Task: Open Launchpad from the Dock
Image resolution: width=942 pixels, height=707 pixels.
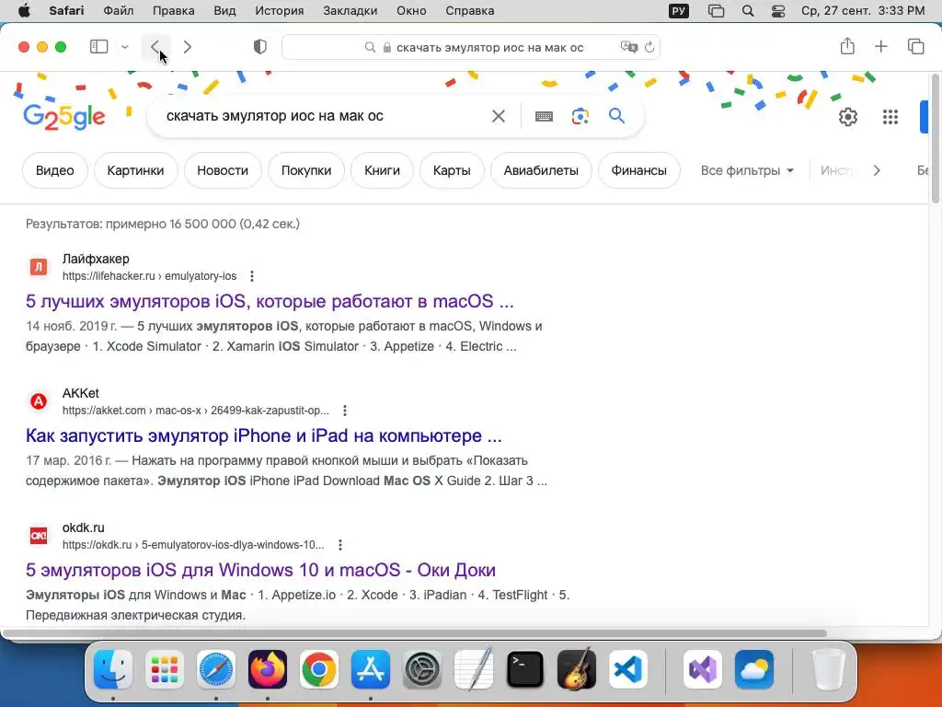Action: (165, 669)
